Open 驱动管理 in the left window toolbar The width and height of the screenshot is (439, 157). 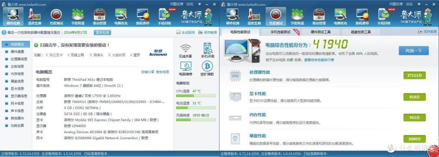(x=100, y=17)
